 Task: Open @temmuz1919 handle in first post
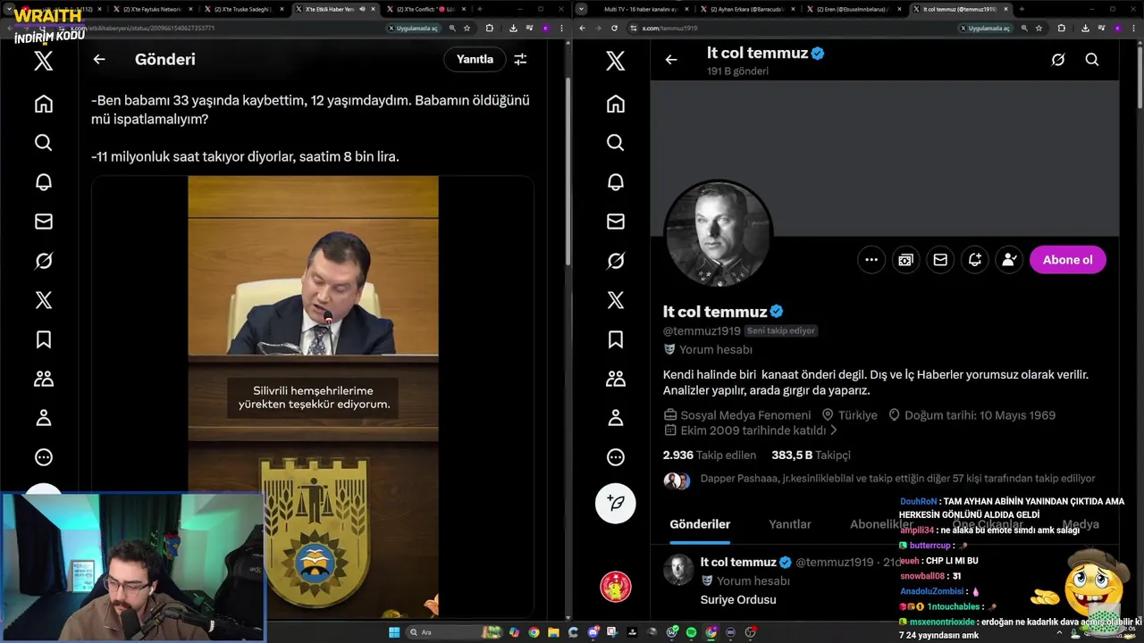click(x=834, y=563)
